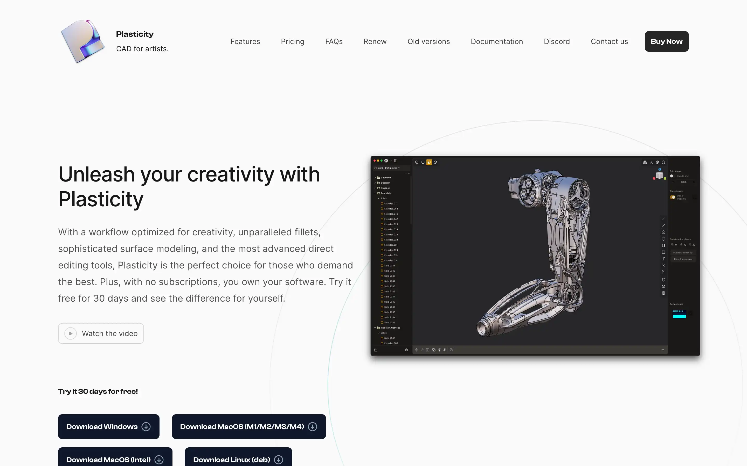Open the Documentation nav item
The width and height of the screenshot is (747, 466).
(497, 42)
